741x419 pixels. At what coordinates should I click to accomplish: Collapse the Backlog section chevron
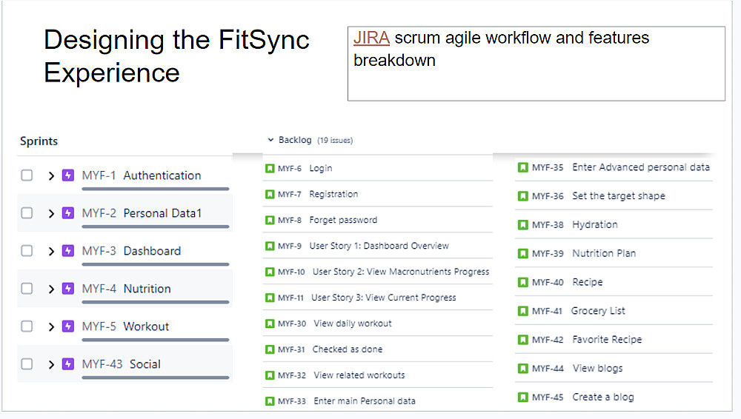[270, 140]
